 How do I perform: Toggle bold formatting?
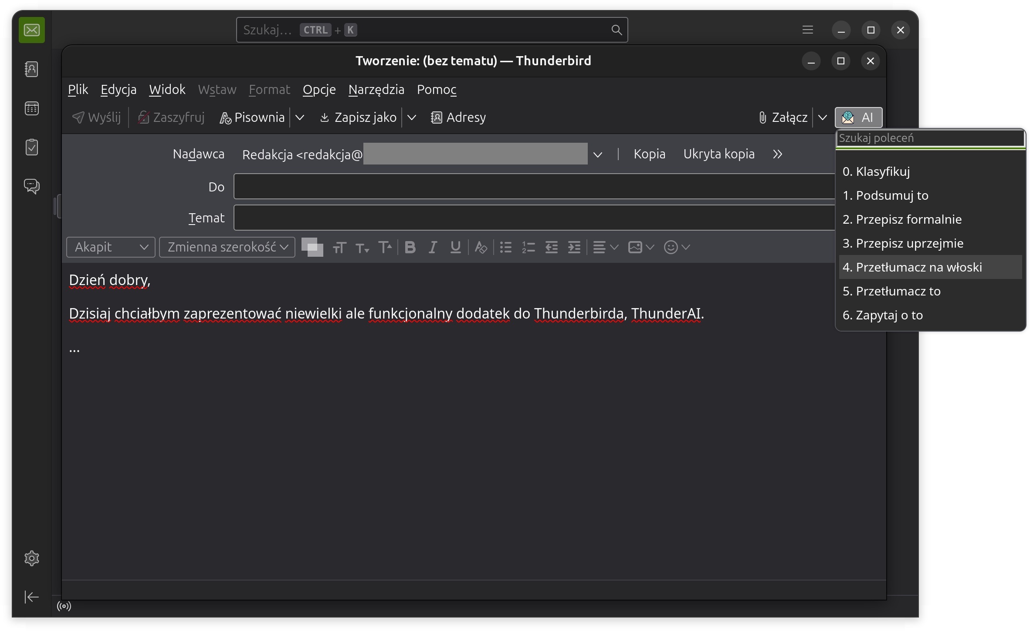410,248
